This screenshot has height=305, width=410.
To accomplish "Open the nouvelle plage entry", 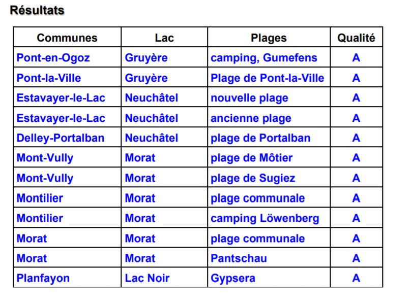I will click(x=250, y=98).
